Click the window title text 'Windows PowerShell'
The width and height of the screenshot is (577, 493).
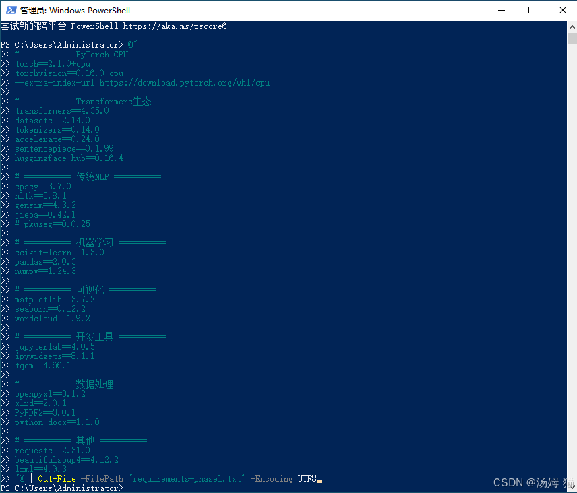click(90, 10)
